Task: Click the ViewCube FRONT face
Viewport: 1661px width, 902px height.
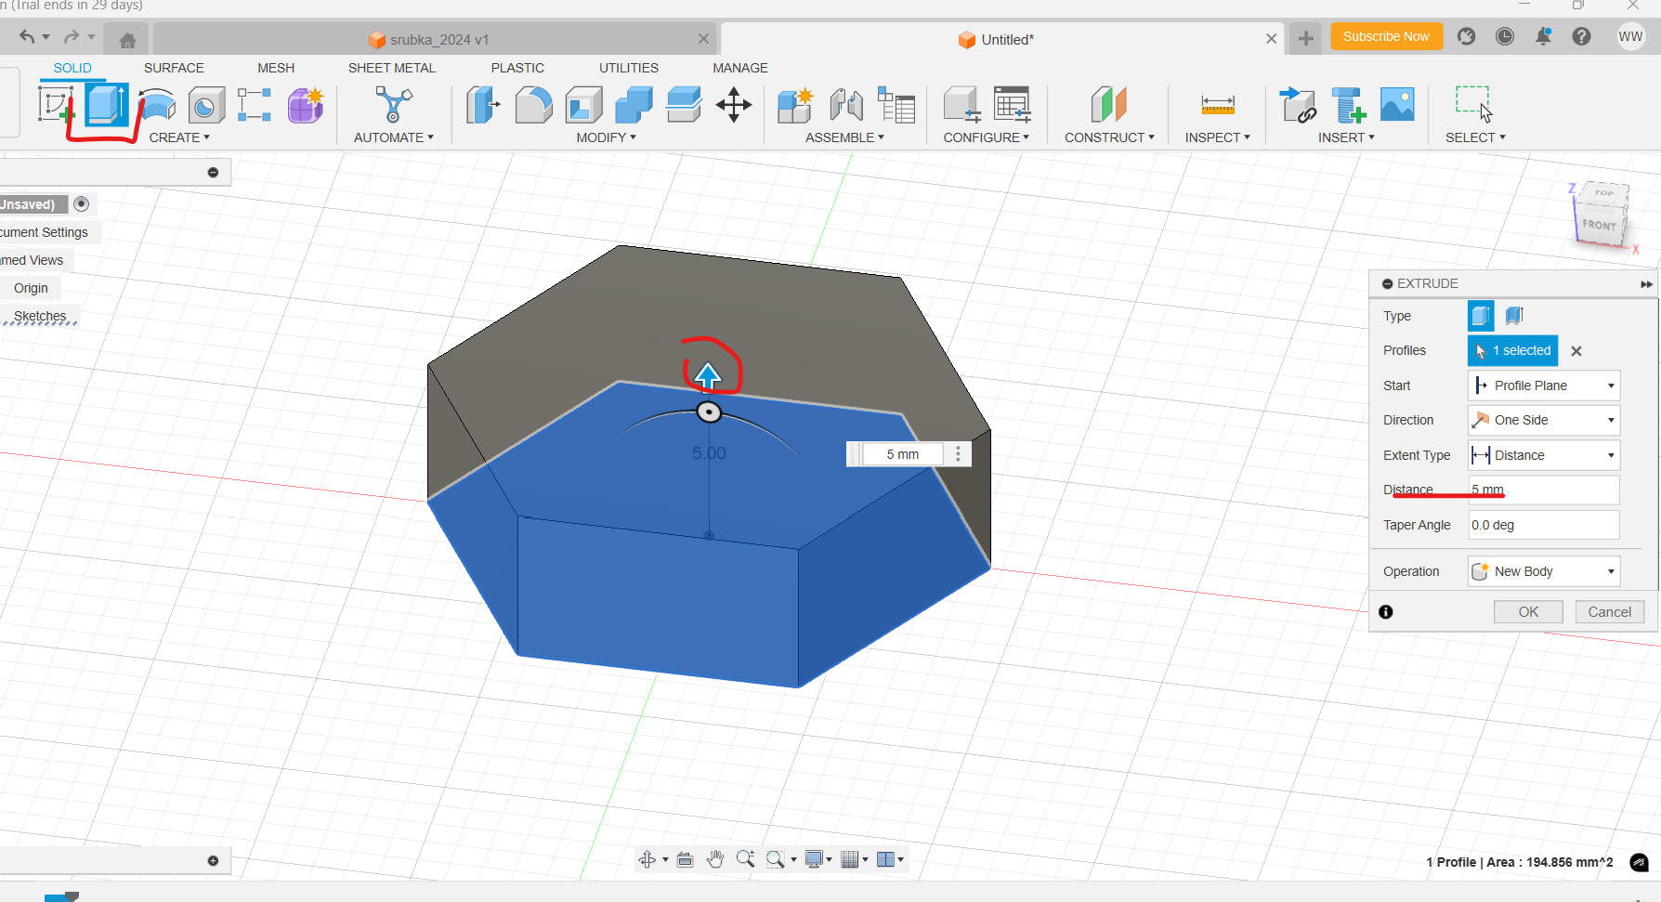Action: [1599, 225]
